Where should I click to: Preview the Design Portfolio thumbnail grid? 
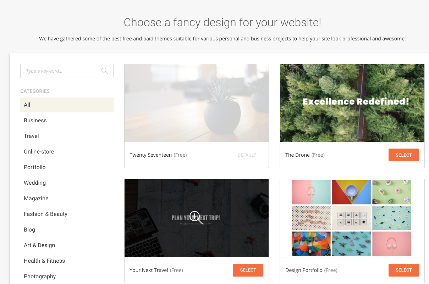pyautogui.click(x=352, y=218)
